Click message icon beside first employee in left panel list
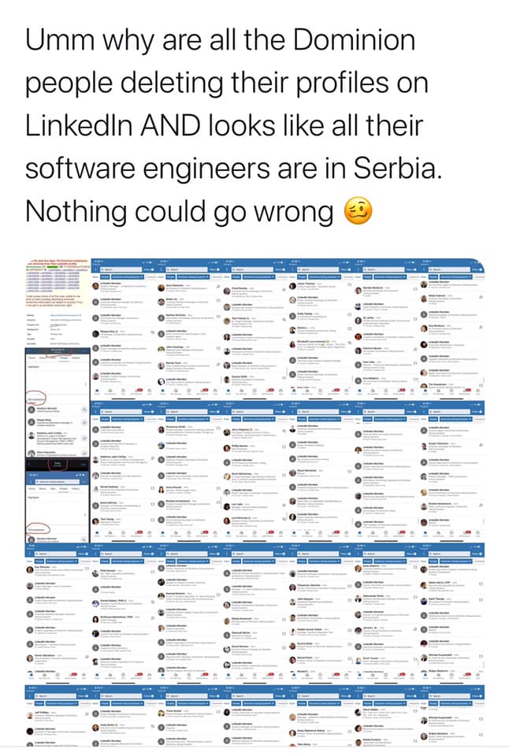This screenshot has width=509, height=756. click(84, 409)
